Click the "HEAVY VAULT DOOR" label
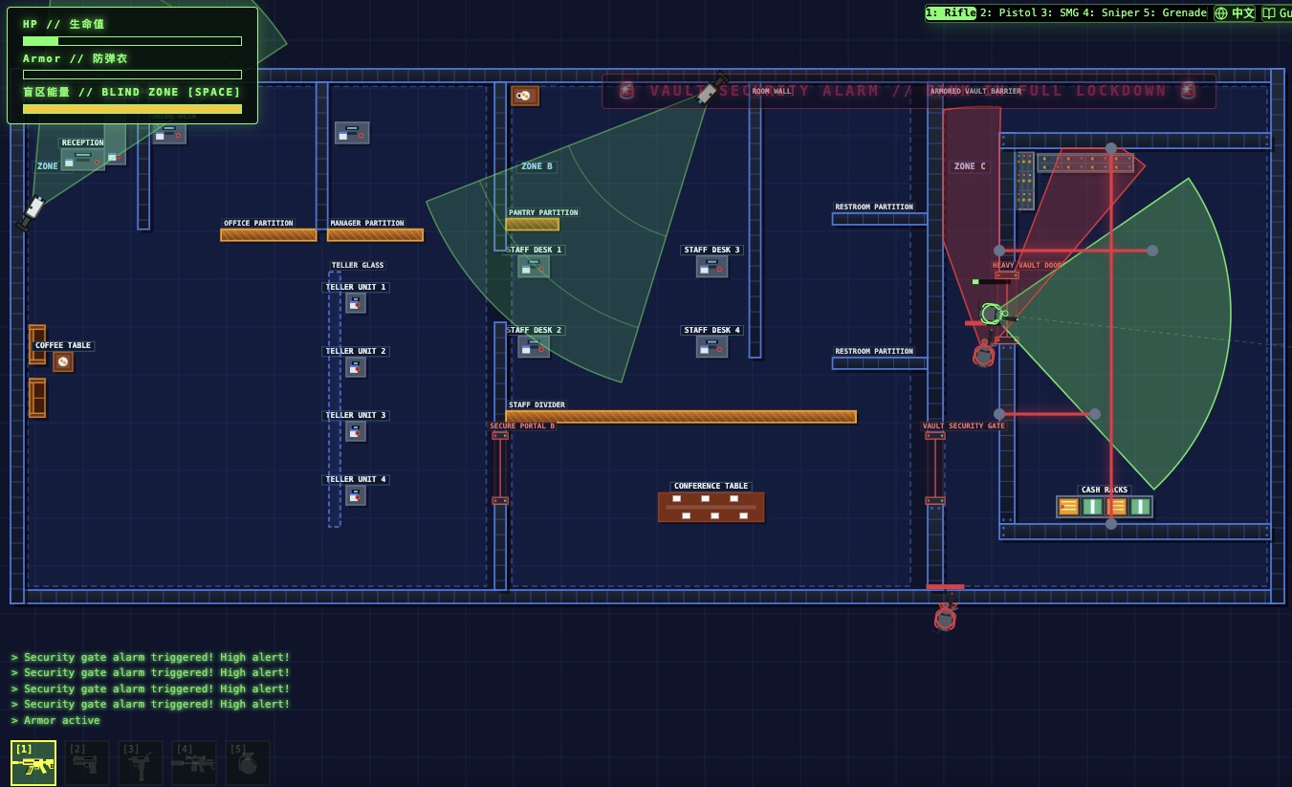Image resolution: width=1292 pixels, height=787 pixels. pos(1027,266)
